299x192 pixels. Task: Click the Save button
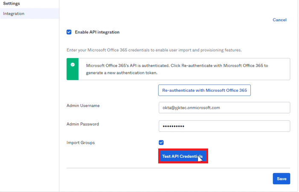point(282,179)
